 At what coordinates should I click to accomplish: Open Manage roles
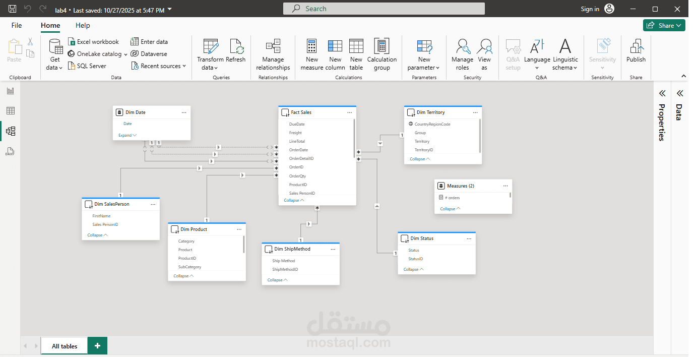coord(462,54)
